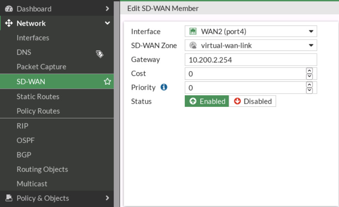Click the virtual-wan-link zone icon
339x207 pixels.
tap(193, 45)
